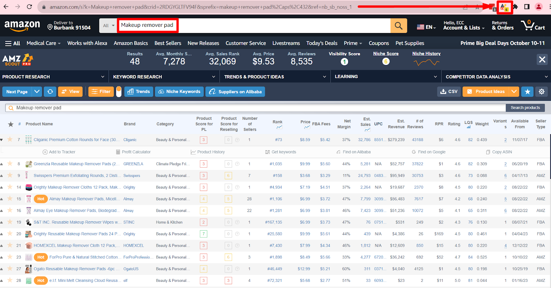Click the AMZScout refresh results icon
Image resolution: width=551 pixels, height=288 pixels.
coord(50,92)
